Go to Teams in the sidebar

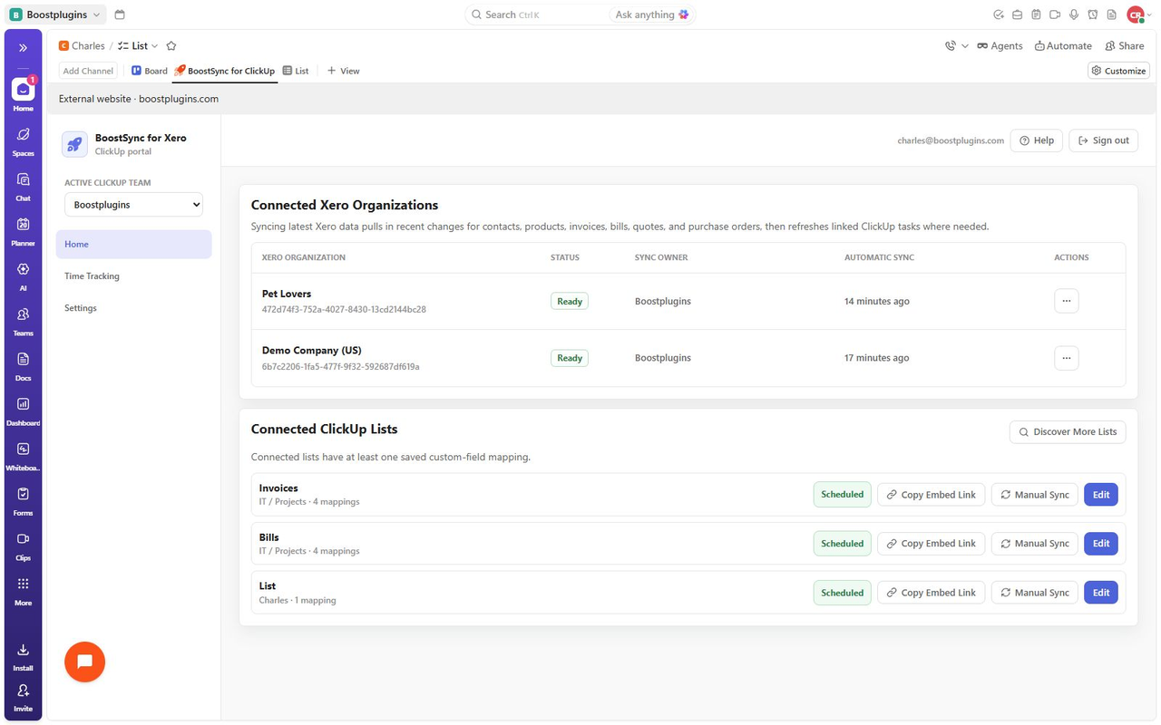(x=23, y=320)
